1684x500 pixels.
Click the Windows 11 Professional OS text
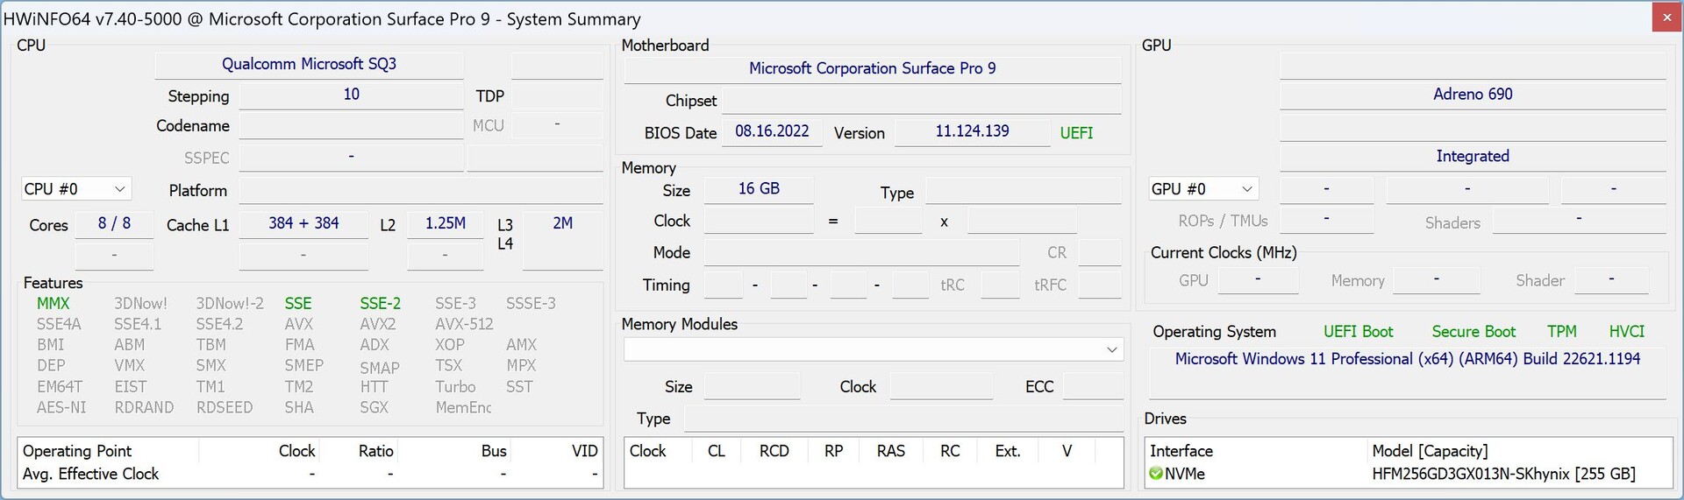(1407, 359)
